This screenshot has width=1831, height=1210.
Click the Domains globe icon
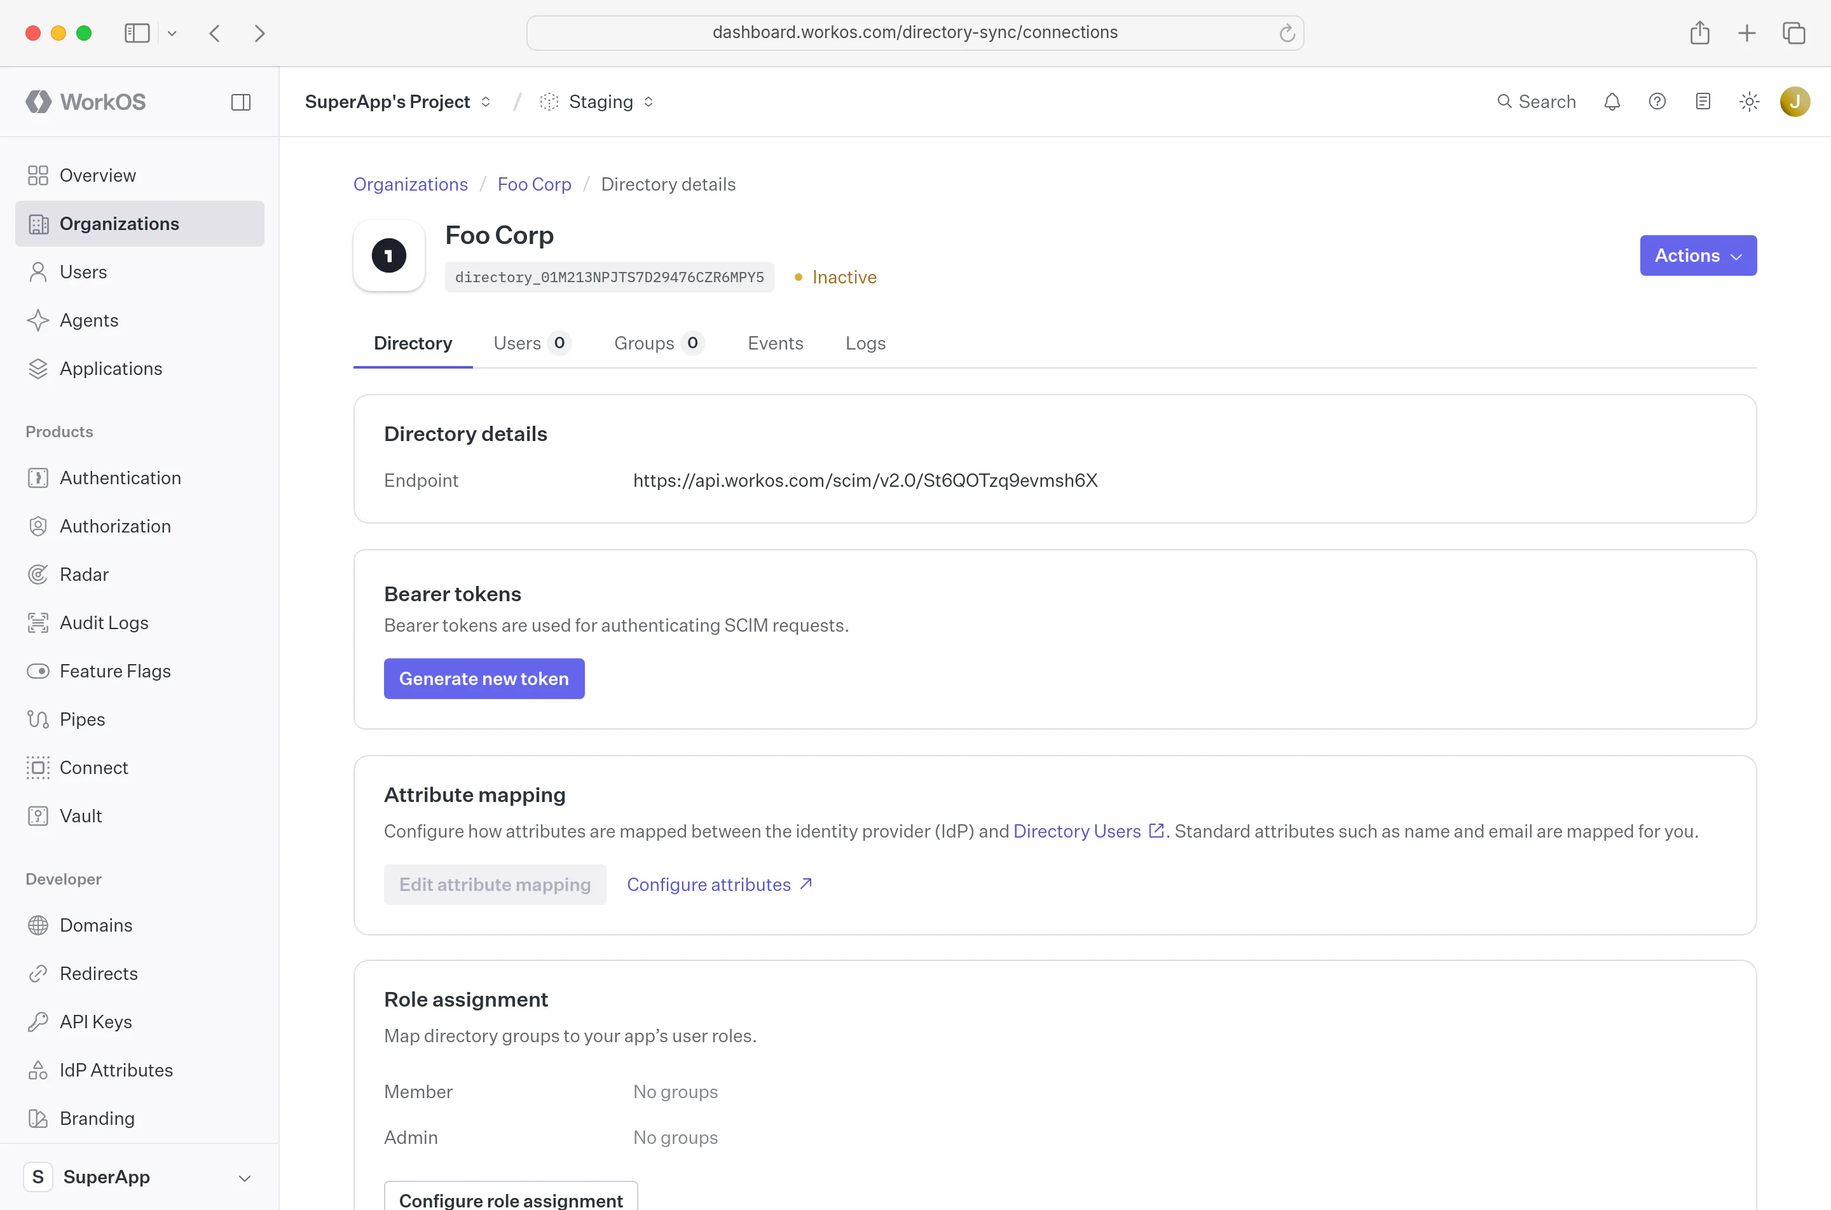(38, 925)
